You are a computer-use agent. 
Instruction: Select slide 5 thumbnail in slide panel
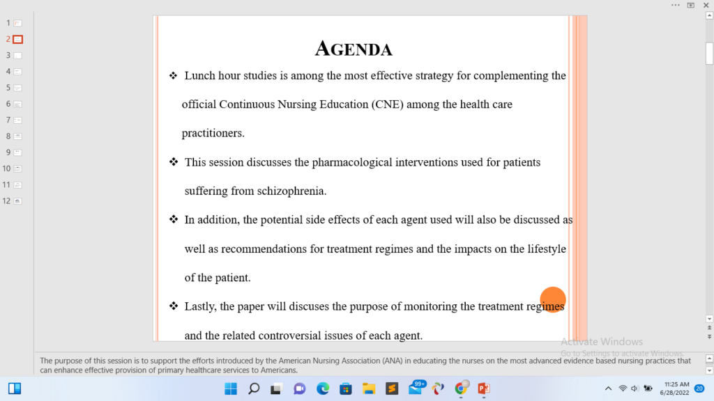[17, 88]
